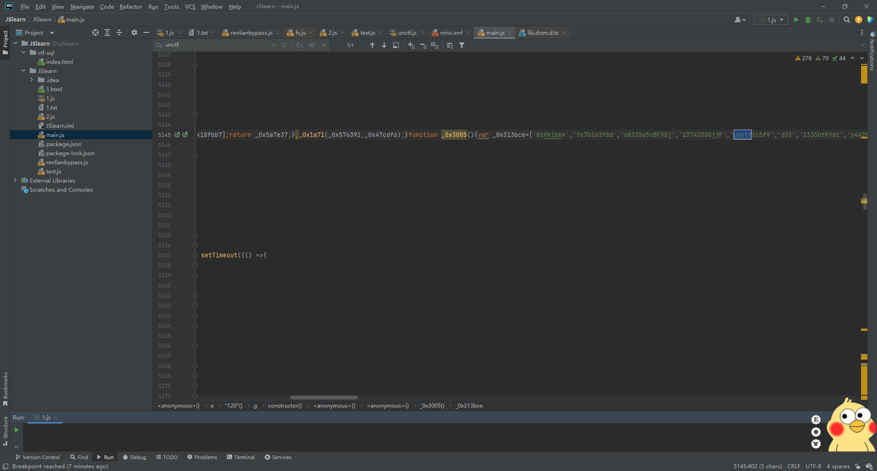Go to next search occurrence arrow
This screenshot has height=471, width=877.
click(x=384, y=45)
